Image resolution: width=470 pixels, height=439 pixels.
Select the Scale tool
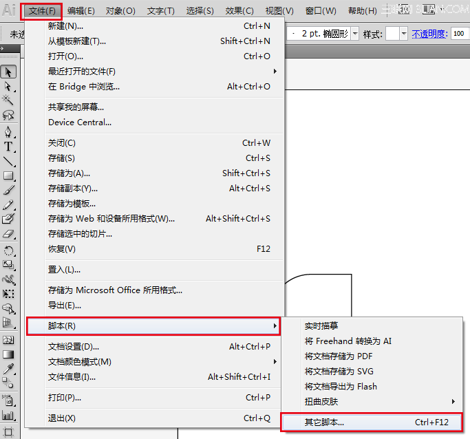click(x=8, y=265)
